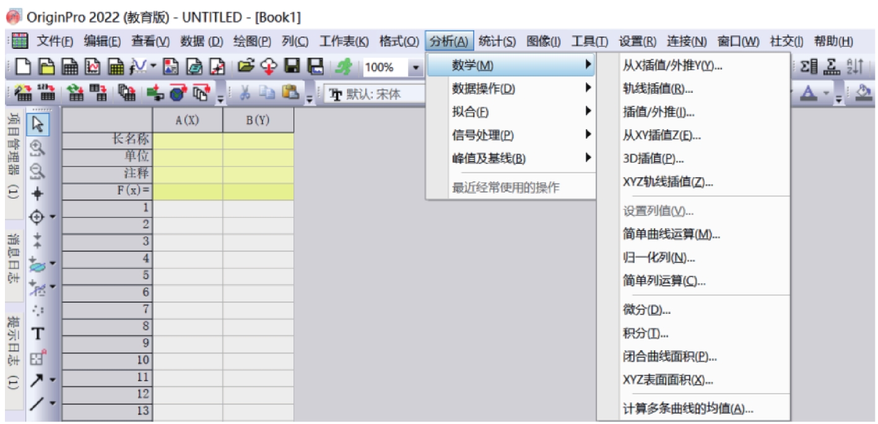Click the new folder icon in the toolbar
Screen dimensions: 878x424
[x=46, y=66]
